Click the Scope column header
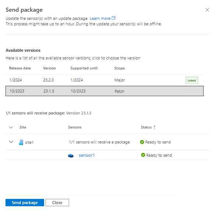This screenshot has height=211, width=215. 119,68
